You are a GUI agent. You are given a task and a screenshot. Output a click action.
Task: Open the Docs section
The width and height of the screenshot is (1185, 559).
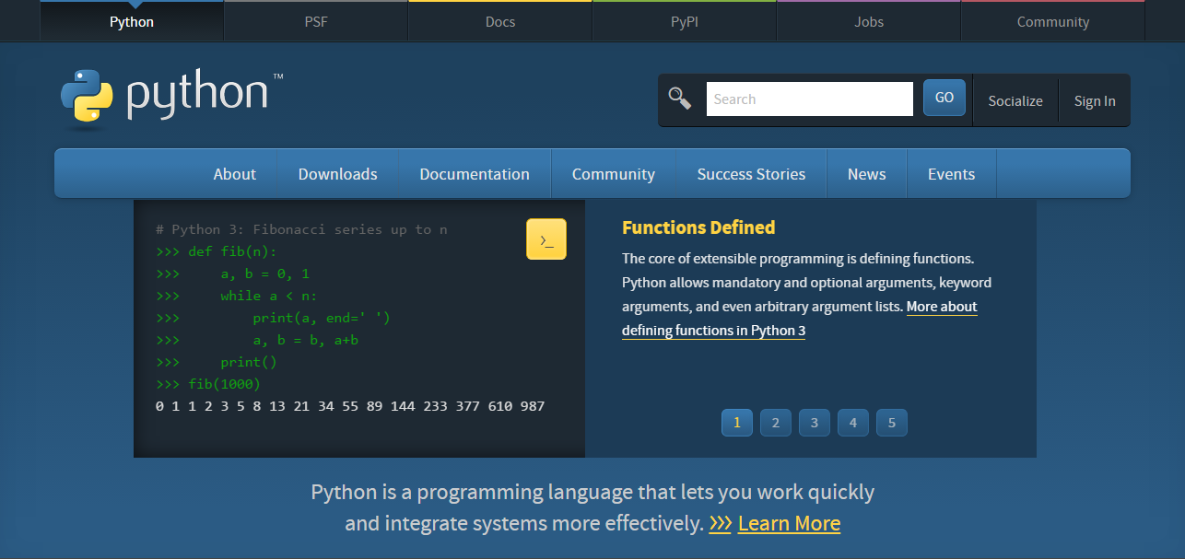coord(499,20)
